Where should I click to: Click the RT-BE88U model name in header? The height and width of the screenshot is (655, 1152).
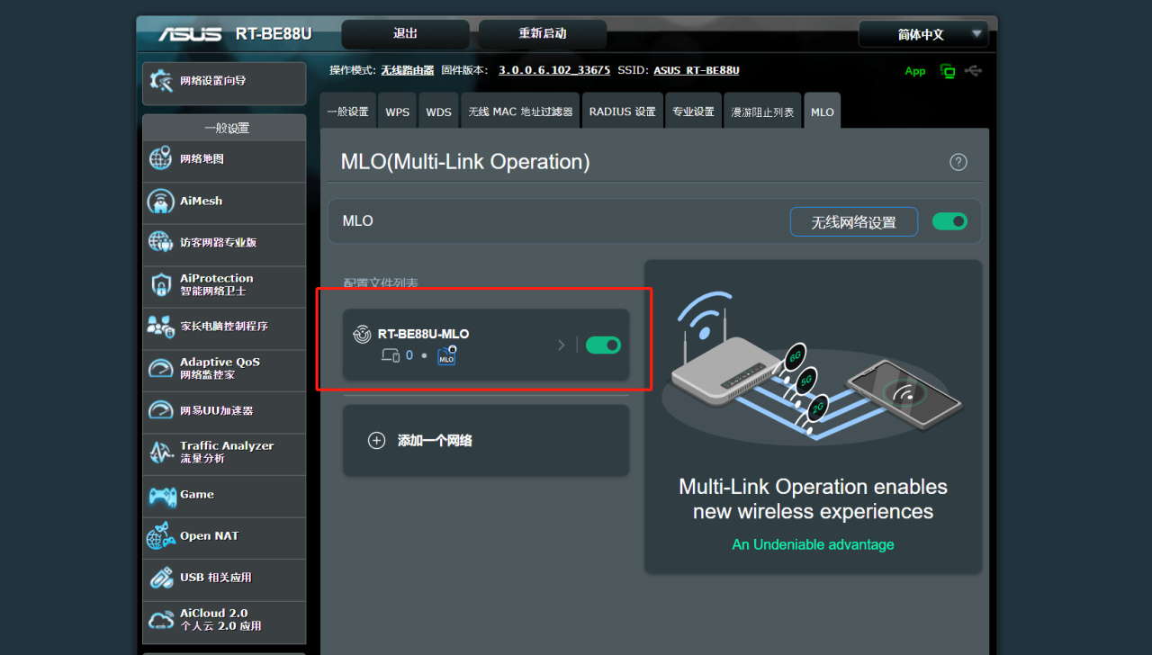(274, 34)
